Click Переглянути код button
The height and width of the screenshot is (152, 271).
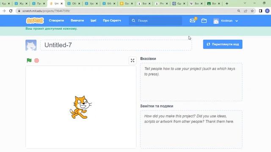click(223, 44)
